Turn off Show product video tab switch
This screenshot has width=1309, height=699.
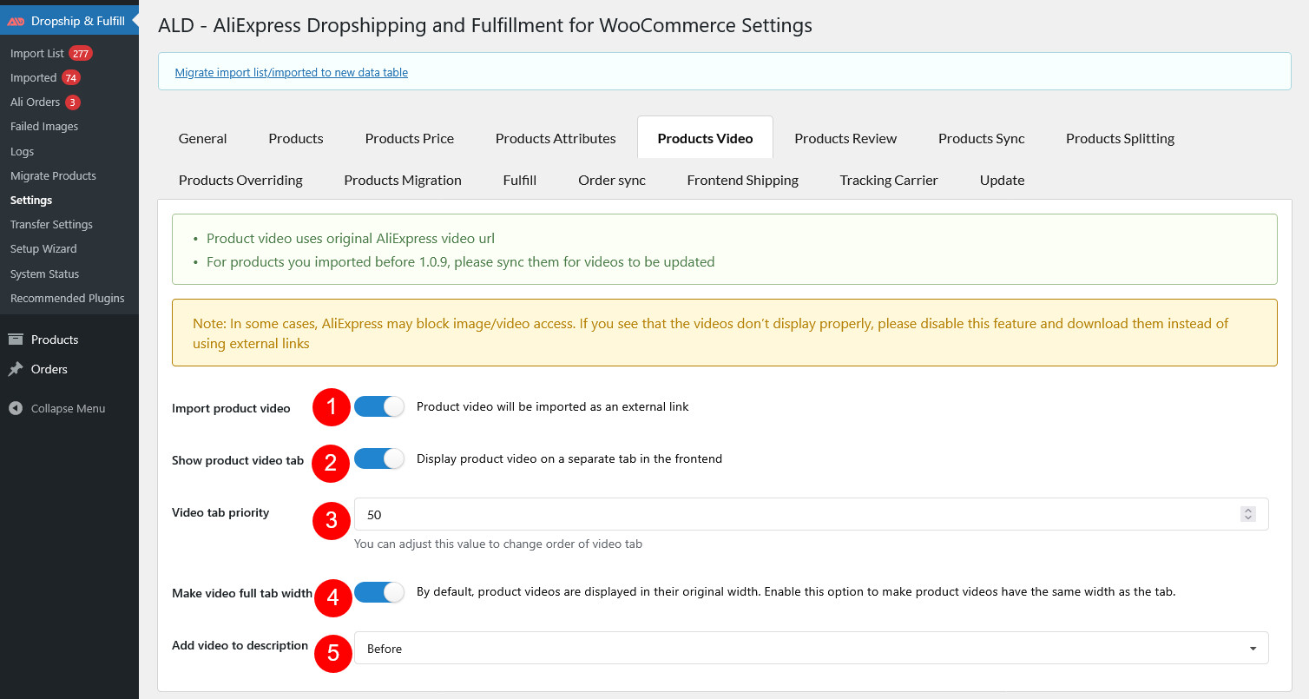pyautogui.click(x=379, y=458)
